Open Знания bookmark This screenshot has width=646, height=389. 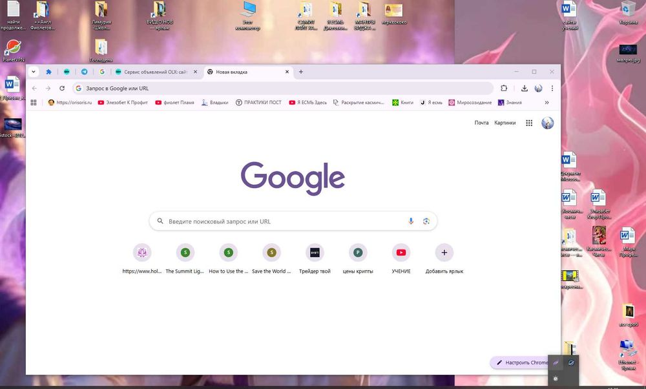(510, 103)
